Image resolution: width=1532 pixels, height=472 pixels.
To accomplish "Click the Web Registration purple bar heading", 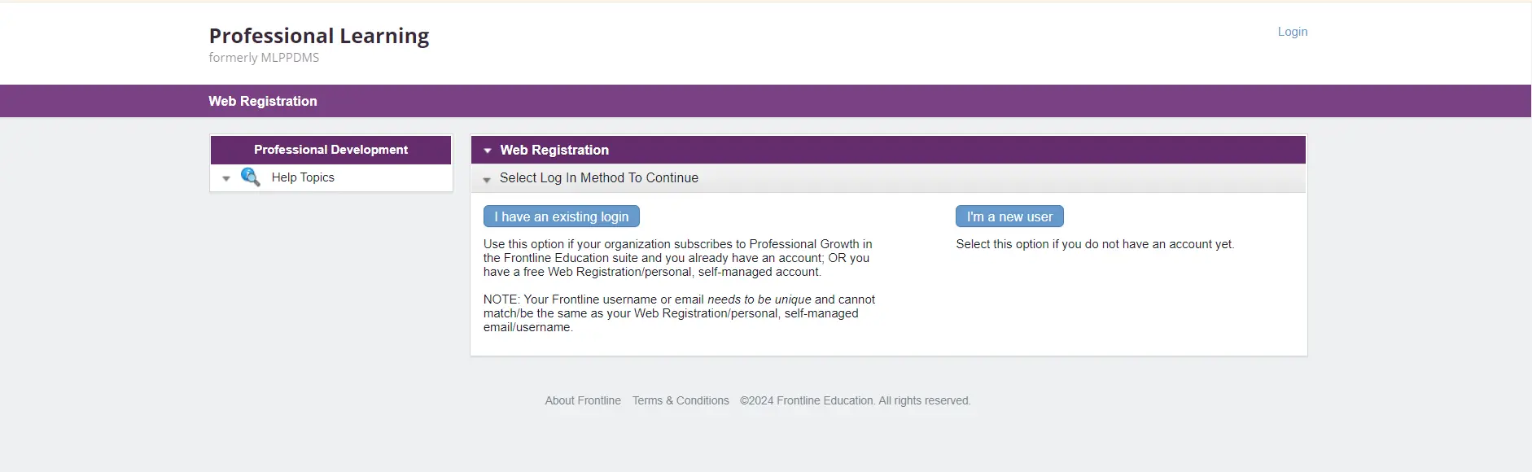I will tap(263, 101).
